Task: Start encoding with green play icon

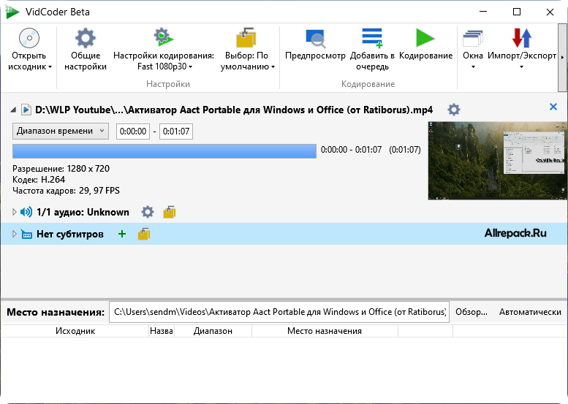Action: [x=425, y=38]
